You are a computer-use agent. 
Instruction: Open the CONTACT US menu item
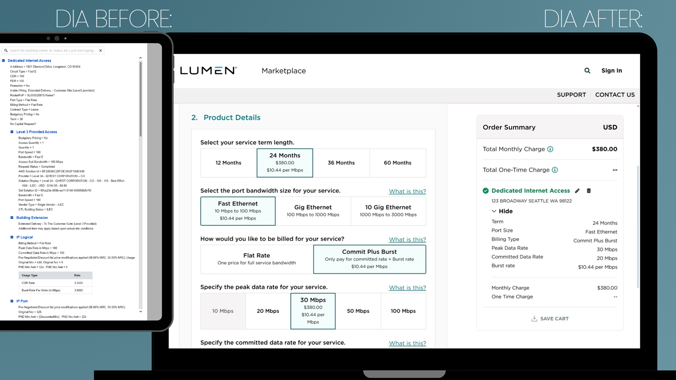click(x=615, y=95)
